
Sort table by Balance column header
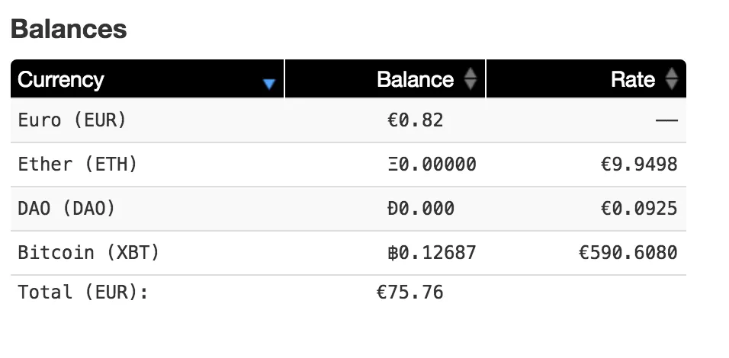point(385,79)
